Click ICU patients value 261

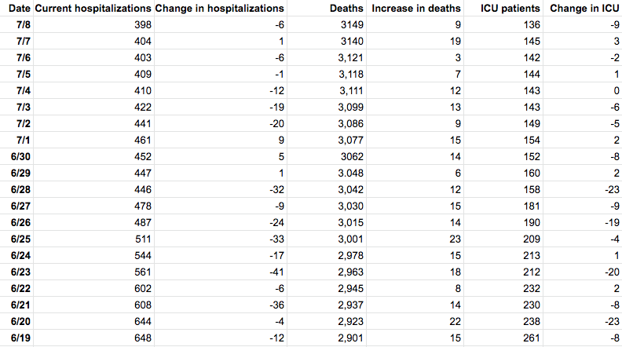[530, 338]
